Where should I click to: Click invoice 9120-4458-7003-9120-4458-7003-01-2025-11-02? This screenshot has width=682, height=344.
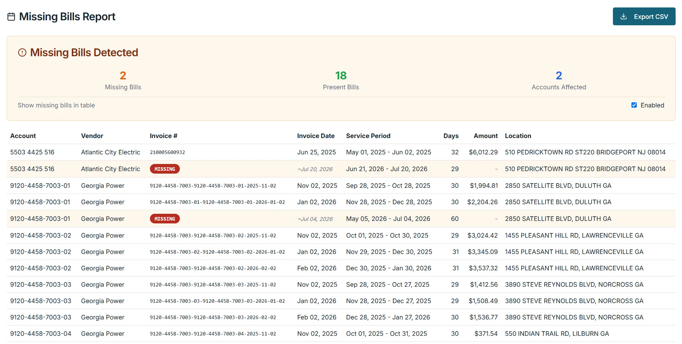coord(213,186)
